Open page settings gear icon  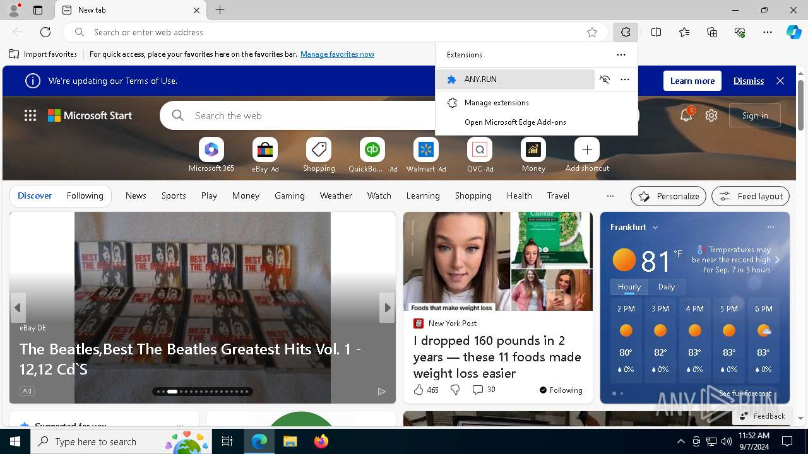pyautogui.click(x=711, y=115)
